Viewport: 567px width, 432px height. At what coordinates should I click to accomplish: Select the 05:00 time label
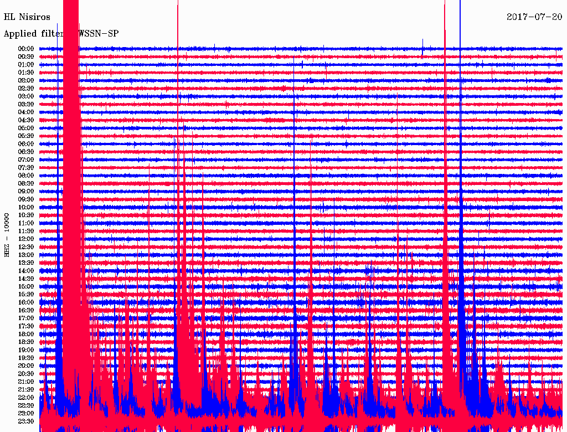[26, 128]
